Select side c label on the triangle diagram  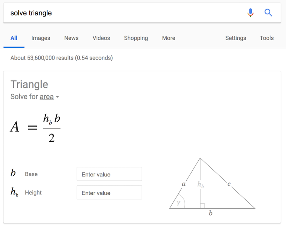(x=229, y=184)
